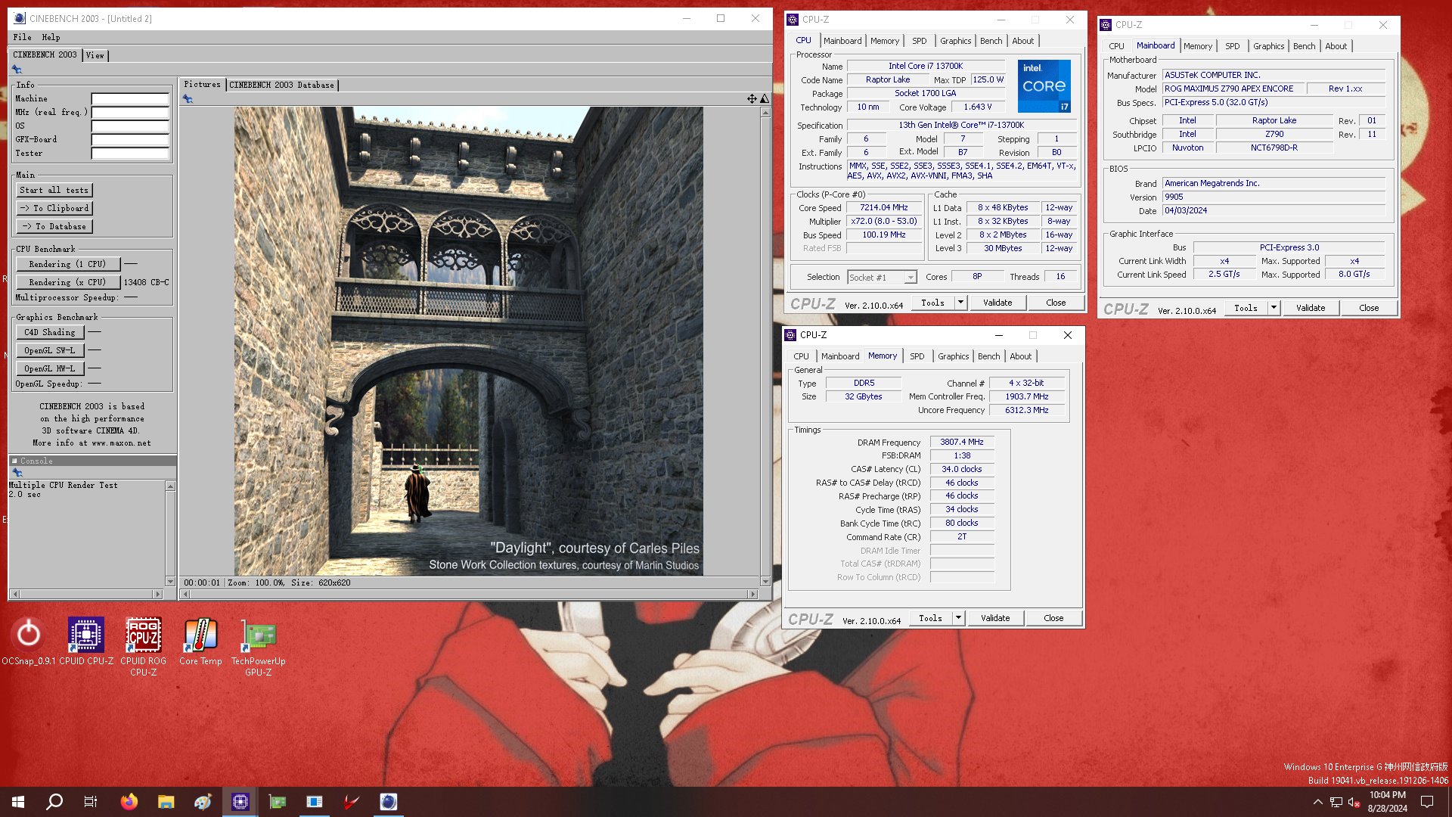Open taskbar Search icon

pyautogui.click(x=54, y=802)
